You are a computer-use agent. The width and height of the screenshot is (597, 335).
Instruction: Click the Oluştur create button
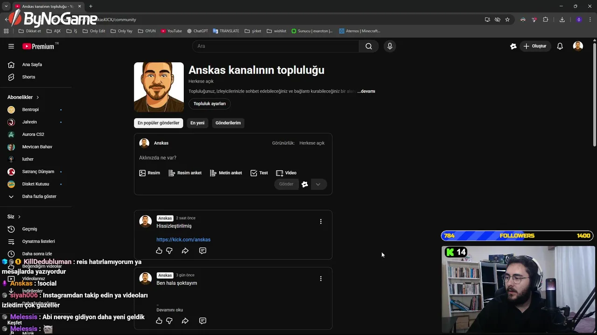tap(535, 46)
